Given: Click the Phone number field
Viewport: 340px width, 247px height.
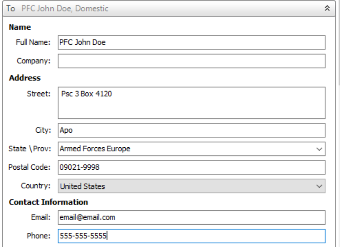Looking at the screenshot, I should (191, 236).
